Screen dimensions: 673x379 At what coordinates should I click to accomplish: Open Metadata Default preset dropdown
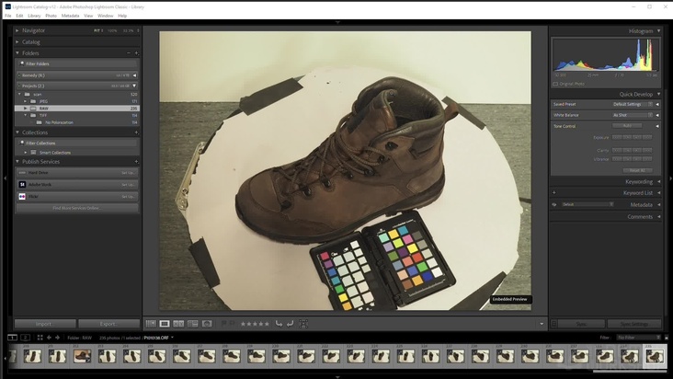pos(587,205)
